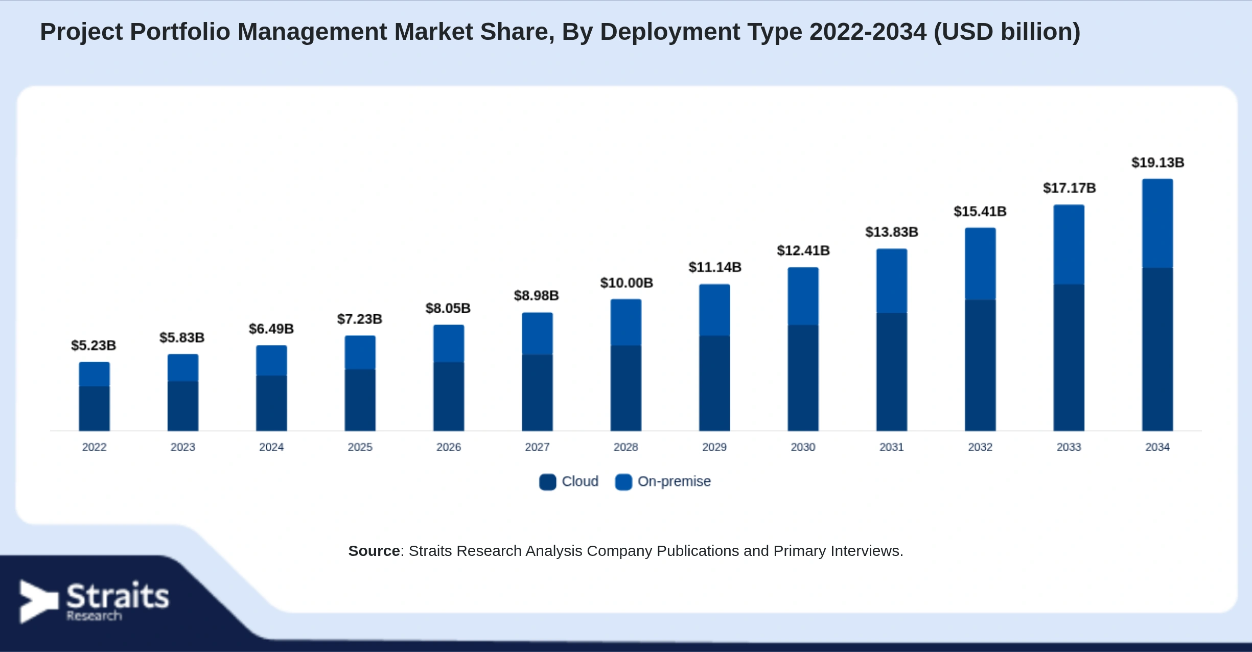The width and height of the screenshot is (1252, 652).
Task: Click the Straits Research logo
Action: [94, 601]
